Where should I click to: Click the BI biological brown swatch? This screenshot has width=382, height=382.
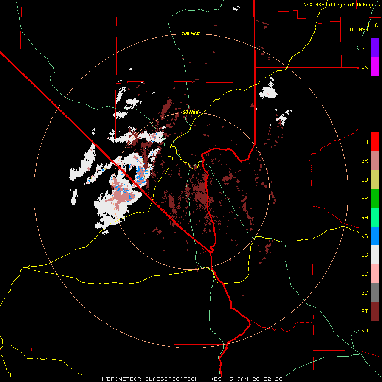375,312
